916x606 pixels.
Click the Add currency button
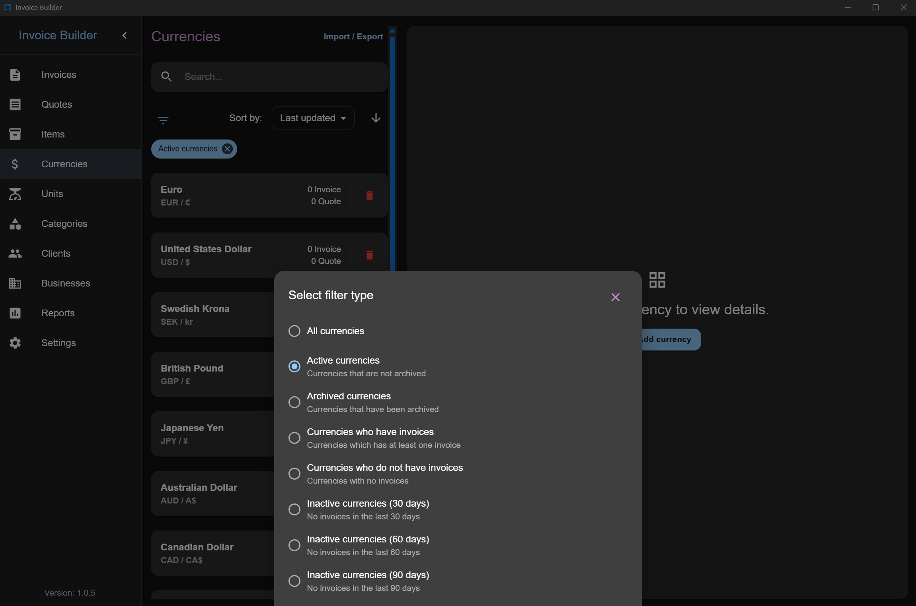(670, 339)
